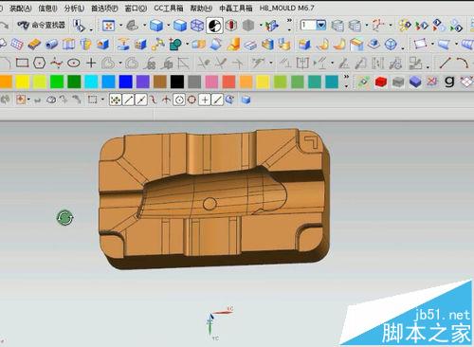The width and height of the screenshot is (474, 347).
Task: Toggle Enable Snap Point option
Action: 115,100
